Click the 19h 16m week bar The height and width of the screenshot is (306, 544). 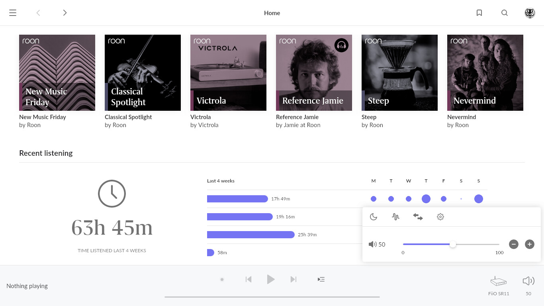[240, 217]
